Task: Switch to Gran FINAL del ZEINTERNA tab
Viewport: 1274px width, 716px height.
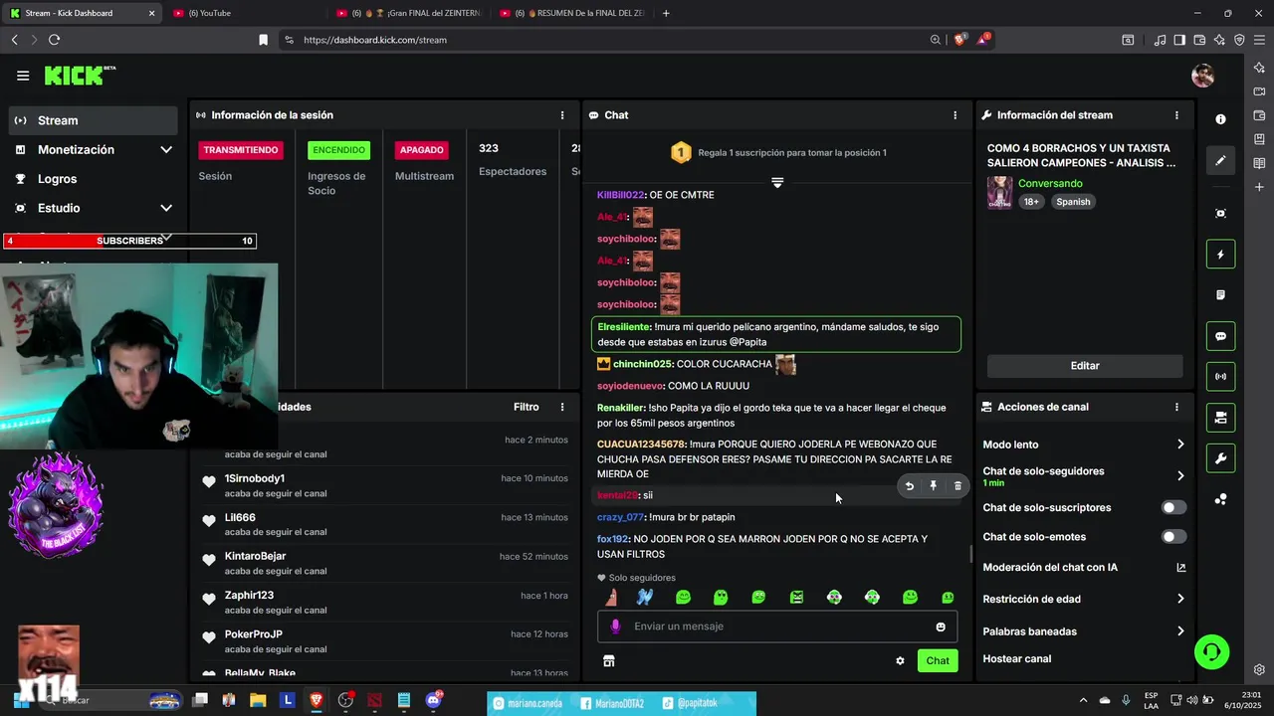Action: (408, 13)
